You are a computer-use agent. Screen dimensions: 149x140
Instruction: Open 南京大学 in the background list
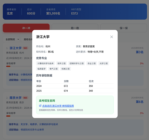coord(15,98)
